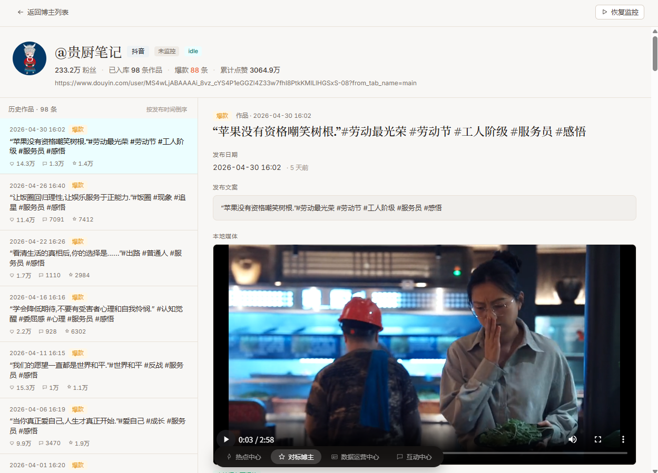Click the 7091 comments icon
The image size is (658, 473).
[x=45, y=219]
